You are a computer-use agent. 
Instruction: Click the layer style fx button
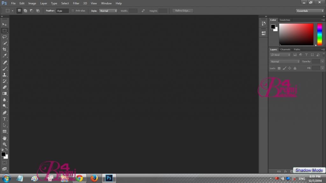286,171
